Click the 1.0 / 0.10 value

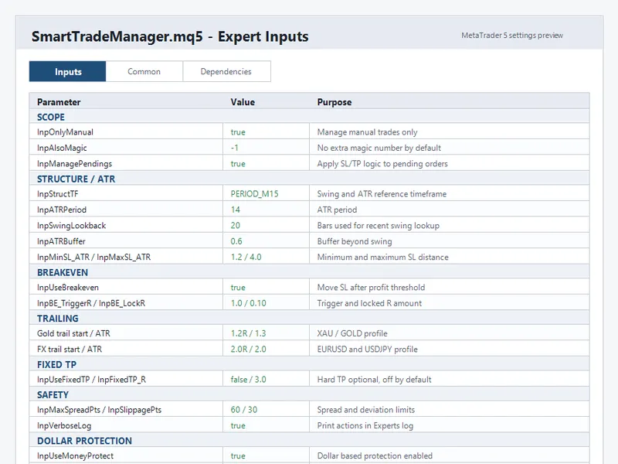[x=248, y=303]
